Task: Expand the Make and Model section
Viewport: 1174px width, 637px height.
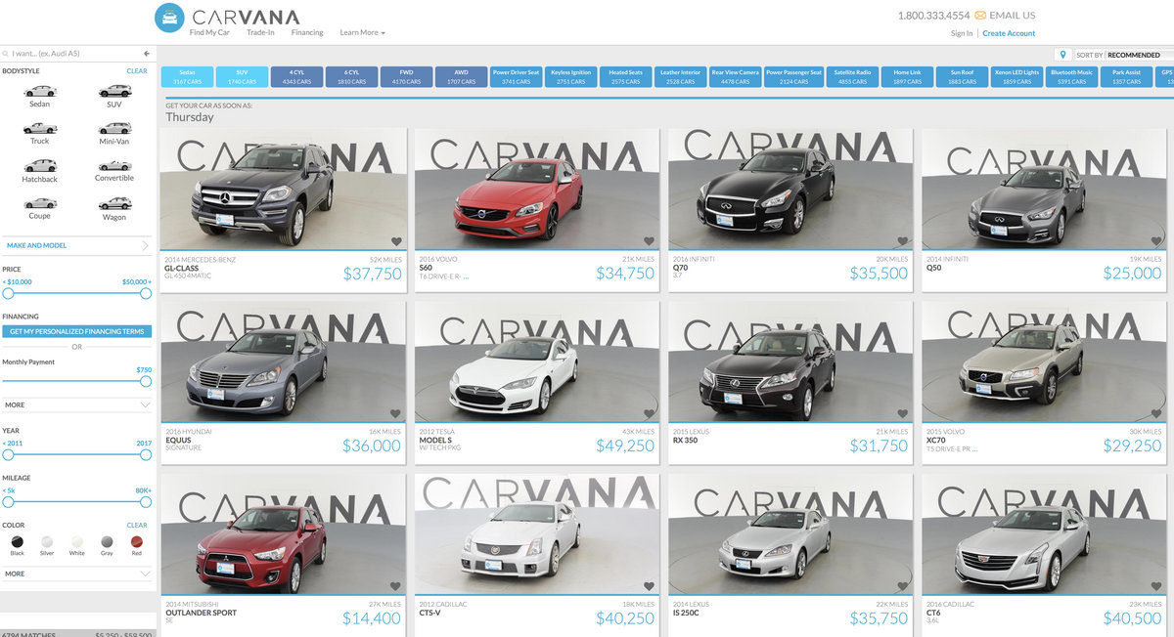Action: 76,245
